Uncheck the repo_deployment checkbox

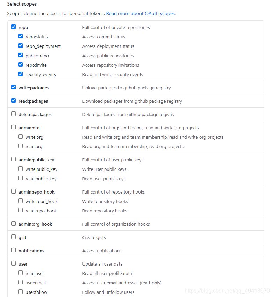pos(20,45)
